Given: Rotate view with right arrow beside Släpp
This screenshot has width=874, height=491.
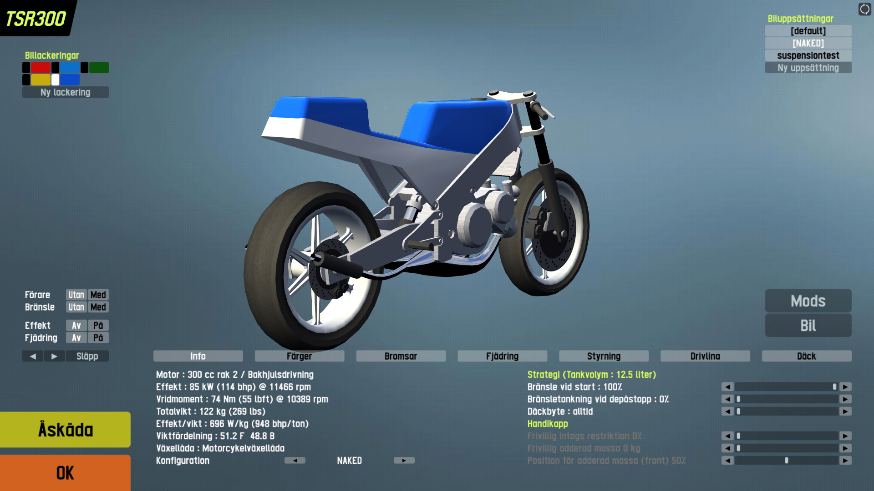Looking at the screenshot, I should coord(54,356).
